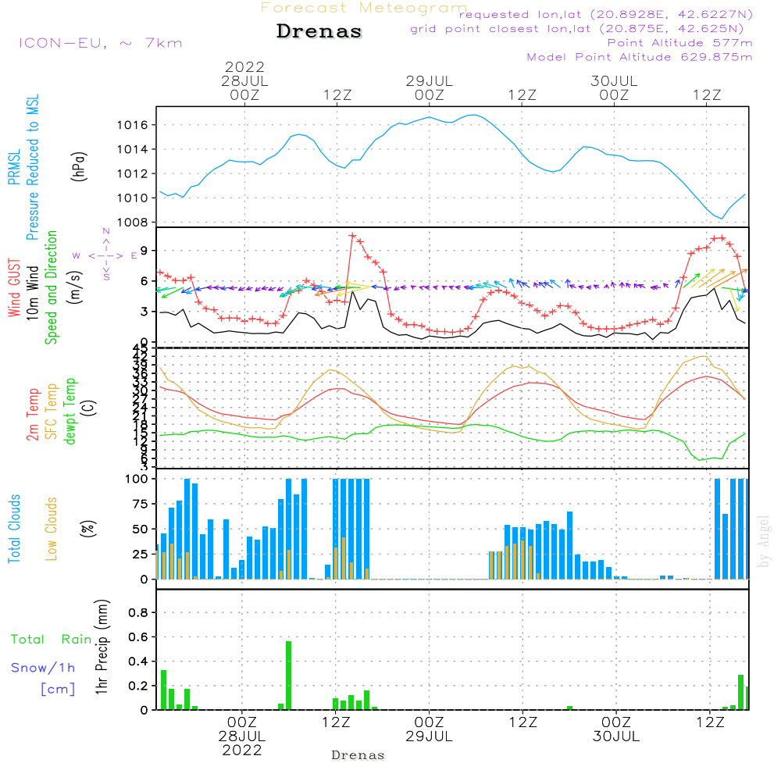The width and height of the screenshot is (781, 781).
Task: Click the wind gust peak near 12Z 28JUL
Action: [352, 235]
